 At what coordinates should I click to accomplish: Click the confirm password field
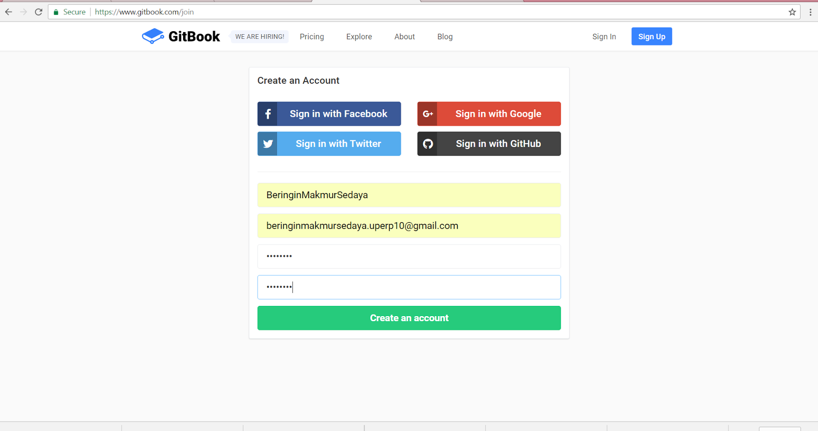[x=409, y=287]
